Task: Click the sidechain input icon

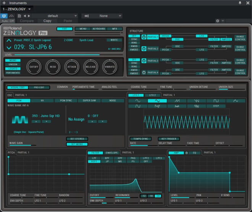Action: click(87, 16)
